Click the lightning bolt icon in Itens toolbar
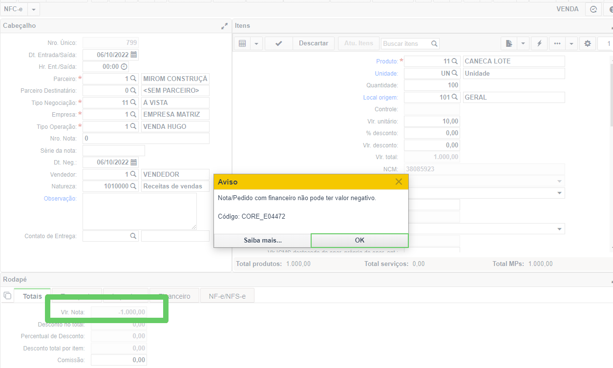This screenshot has width=613, height=368. pos(539,43)
